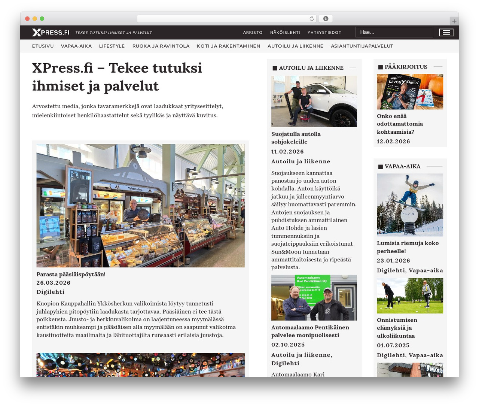
Task: Click the Vapaa-aika sidebar section heading
Action: 403,166
